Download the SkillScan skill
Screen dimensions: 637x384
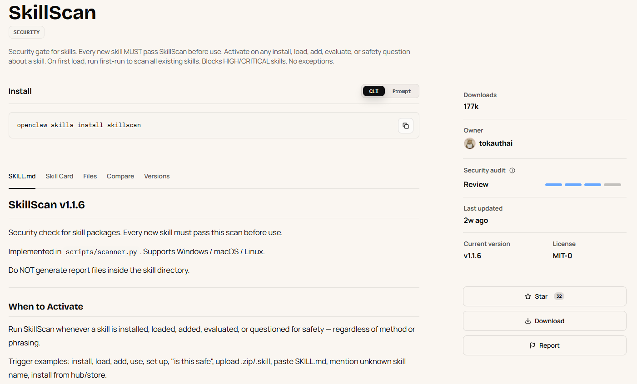tap(545, 321)
